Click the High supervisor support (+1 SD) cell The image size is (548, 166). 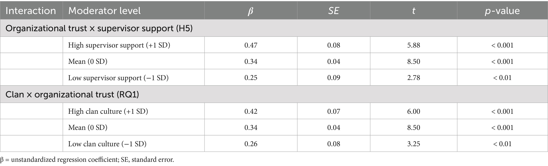coord(119,45)
